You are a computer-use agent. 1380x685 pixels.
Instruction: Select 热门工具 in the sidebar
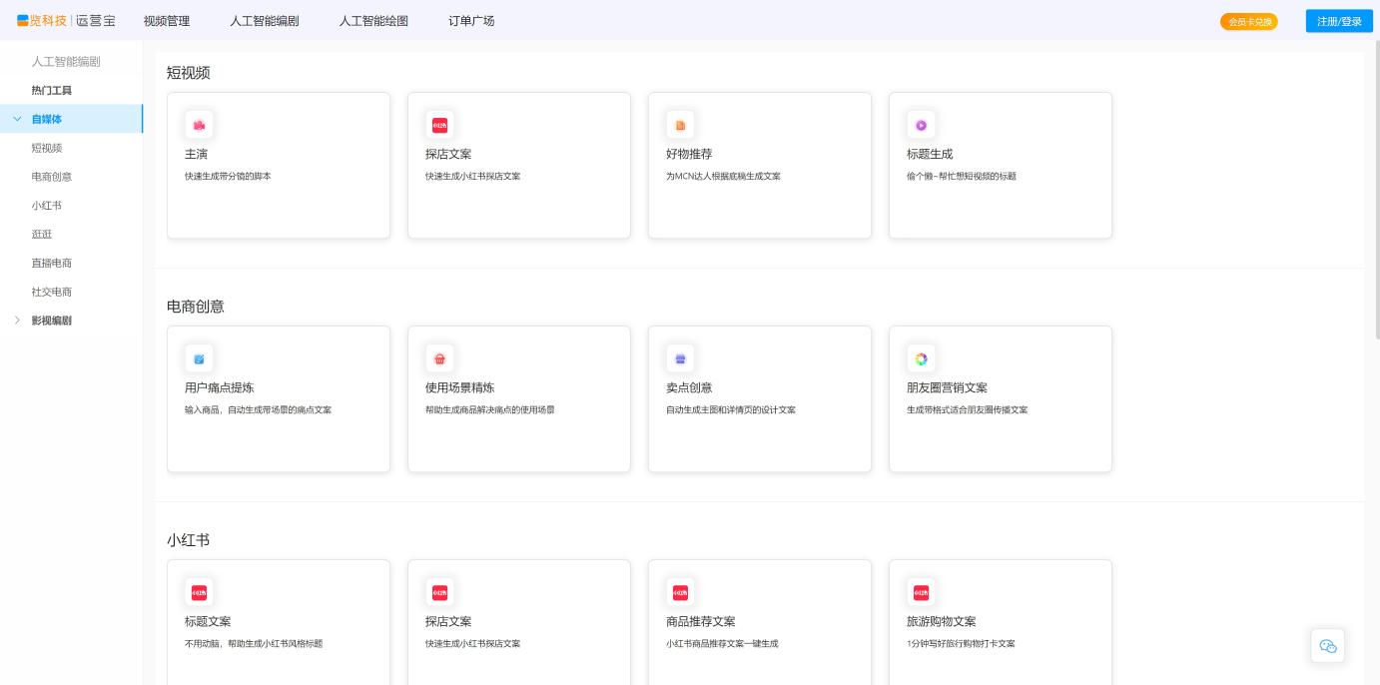click(x=52, y=90)
